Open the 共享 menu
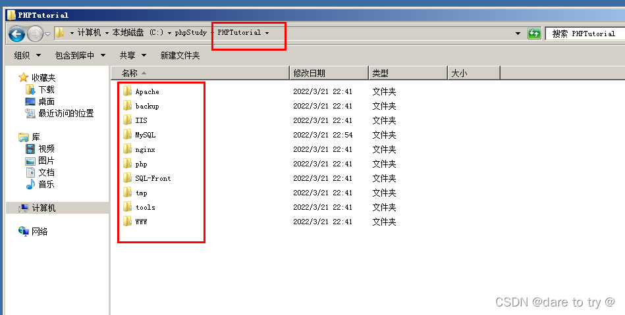 [x=133, y=55]
